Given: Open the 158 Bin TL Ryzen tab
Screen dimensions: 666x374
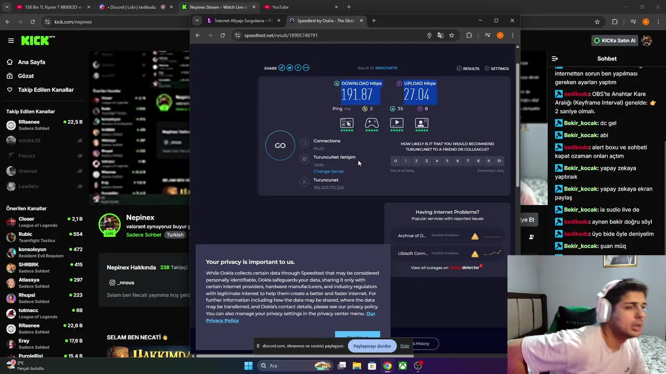Looking at the screenshot, I should [53, 7].
